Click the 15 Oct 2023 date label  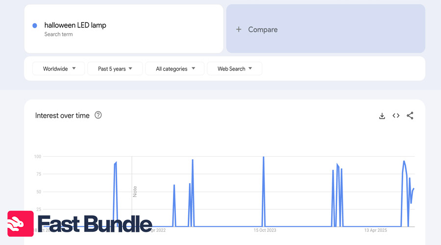click(x=265, y=230)
